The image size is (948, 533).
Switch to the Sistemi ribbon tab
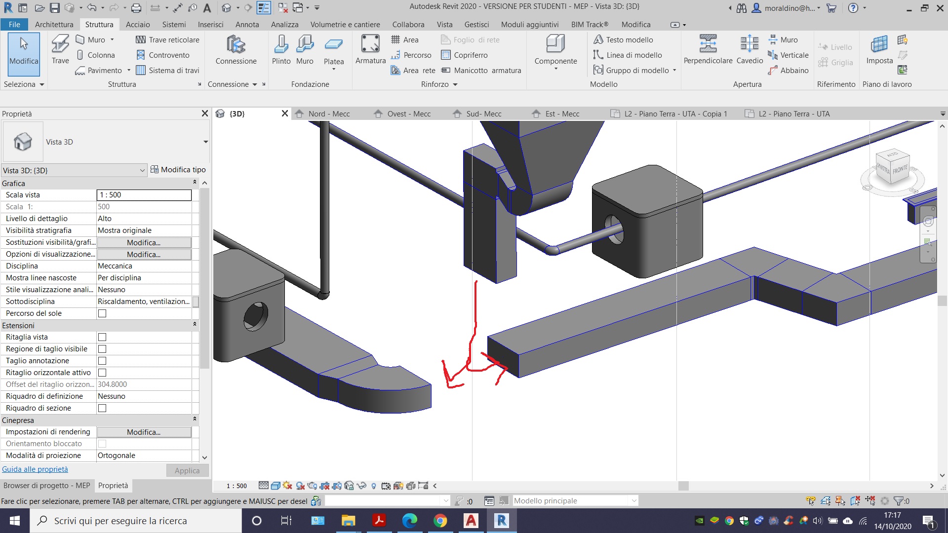pos(174,24)
